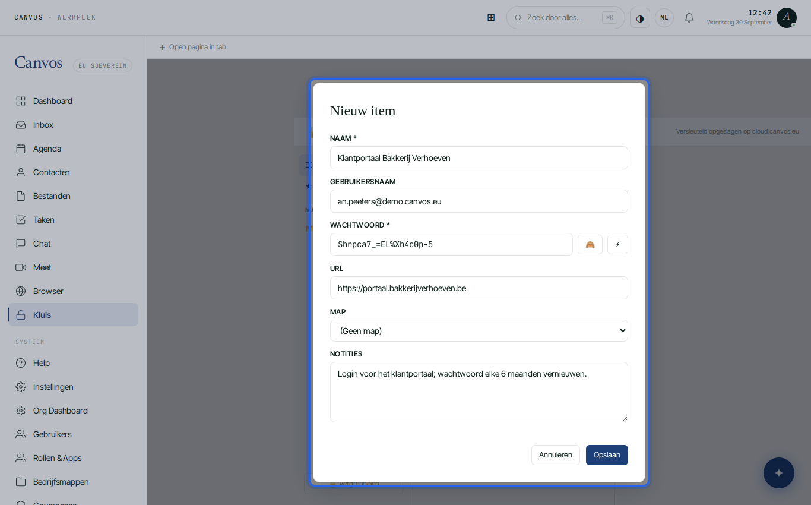Click the Naam input field
The image size is (811, 505).
pos(479,158)
